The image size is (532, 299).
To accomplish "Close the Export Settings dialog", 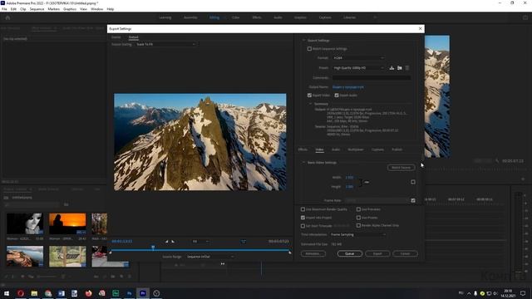I will pyautogui.click(x=421, y=29).
